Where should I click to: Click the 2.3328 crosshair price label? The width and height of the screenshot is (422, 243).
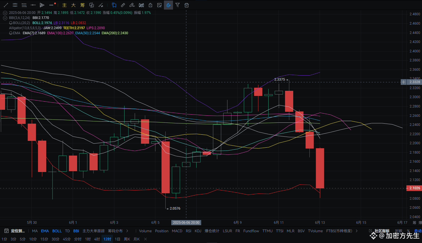tap(415, 82)
